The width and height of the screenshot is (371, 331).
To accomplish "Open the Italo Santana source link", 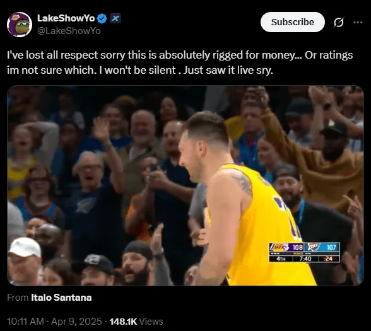I will [x=61, y=298].
